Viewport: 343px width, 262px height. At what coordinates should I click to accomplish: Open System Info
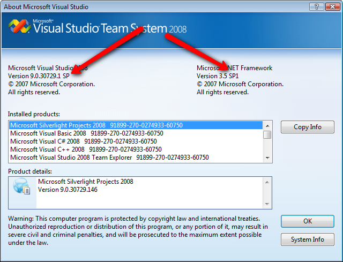point(307,239)
